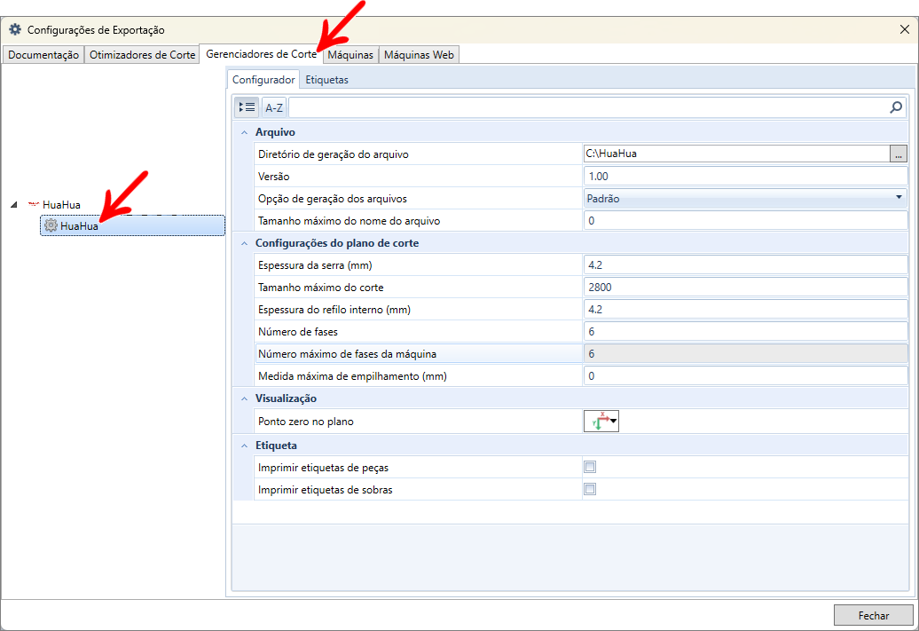
Task: Select the Gerenciadores de Corte tab
Action: (x=261, y=54)
